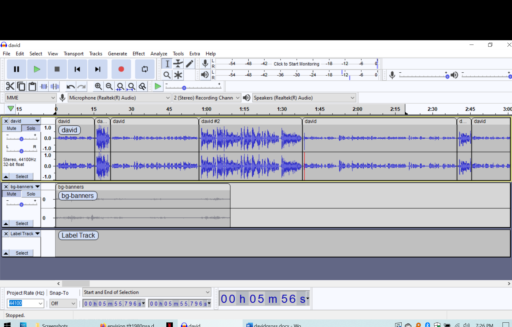Viewport: 512px width, 327px height.
Task: Open the Speakers (Realtek) playback device dropdown
Action: (304, 98)
